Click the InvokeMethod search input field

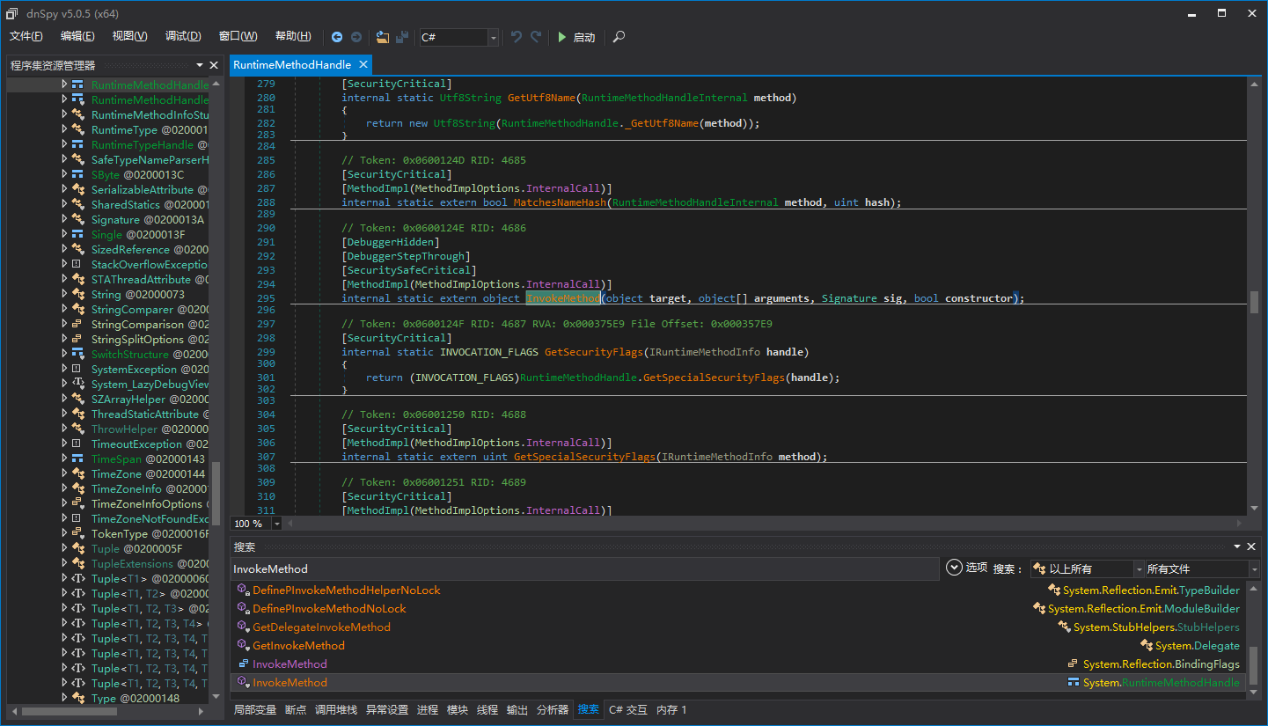581,569
